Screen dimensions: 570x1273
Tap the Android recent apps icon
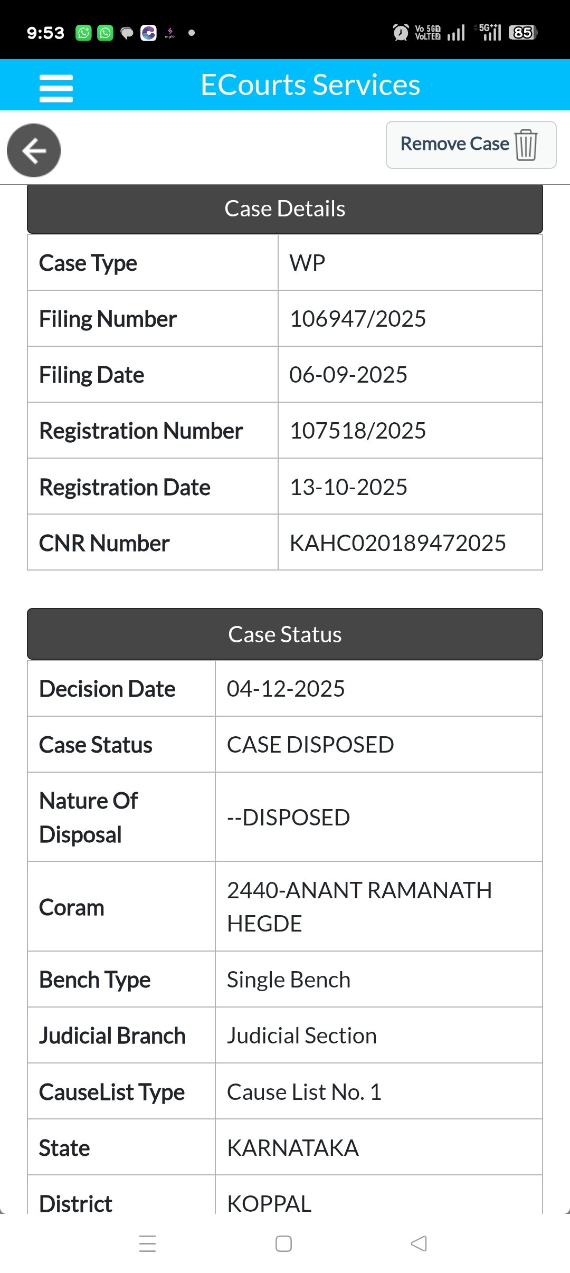pos(148,1243)
